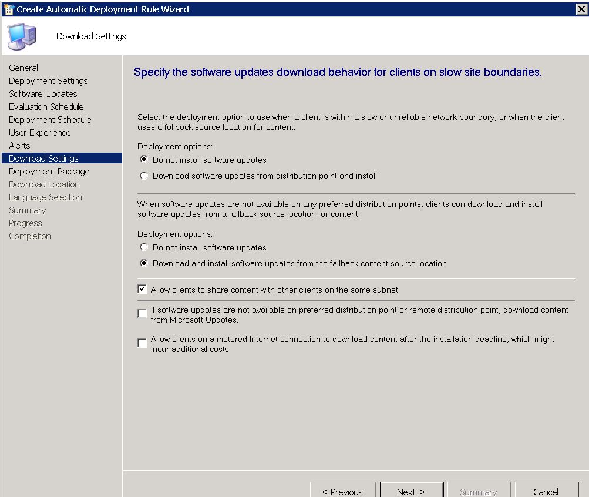Click the Download Location step
The width and height of the screenshot is (589, 497).
(x=44, y=184)
